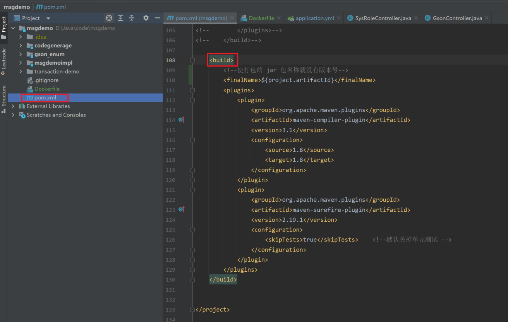Open the Leetcode tool window side tab
The width and height of the screenshot is (508, 322).
click(x=4, y=62)
